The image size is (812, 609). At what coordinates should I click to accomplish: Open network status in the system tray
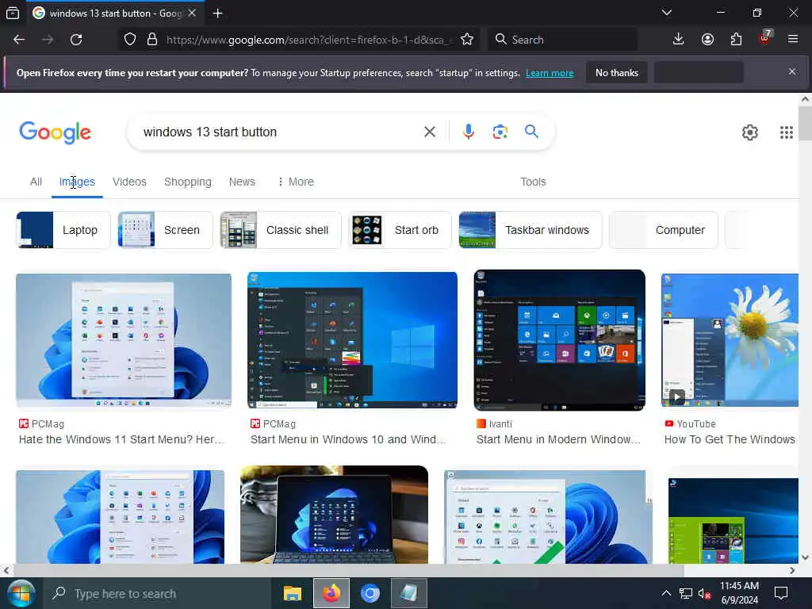(686, 593)
